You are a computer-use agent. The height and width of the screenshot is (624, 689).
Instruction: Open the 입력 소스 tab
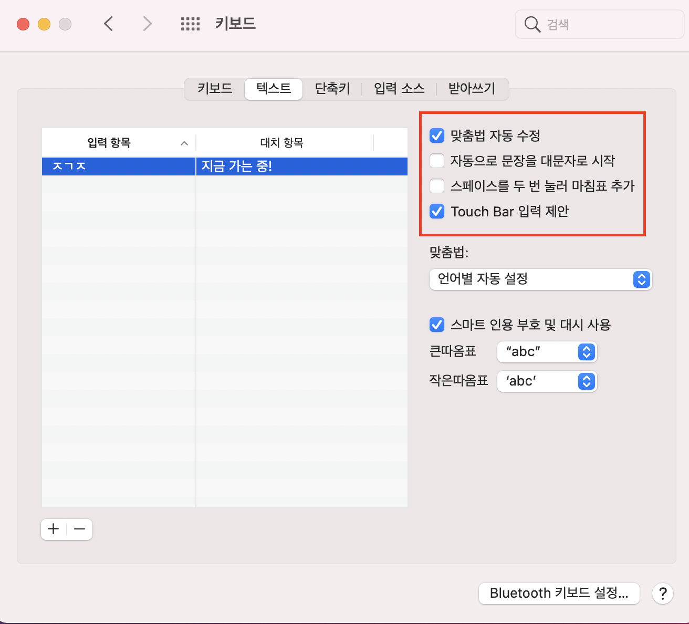pos(399,88)
